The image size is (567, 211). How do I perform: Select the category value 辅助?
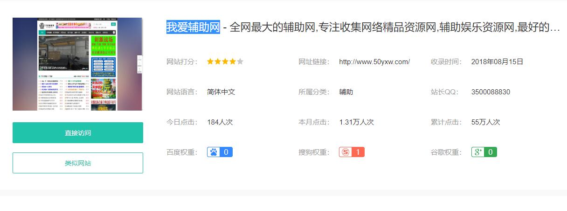pos(346,92)
